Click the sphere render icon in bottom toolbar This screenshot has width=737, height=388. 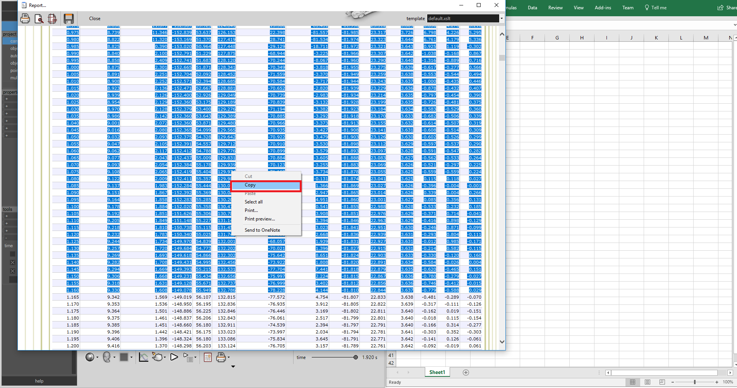(x=90, y=357)
